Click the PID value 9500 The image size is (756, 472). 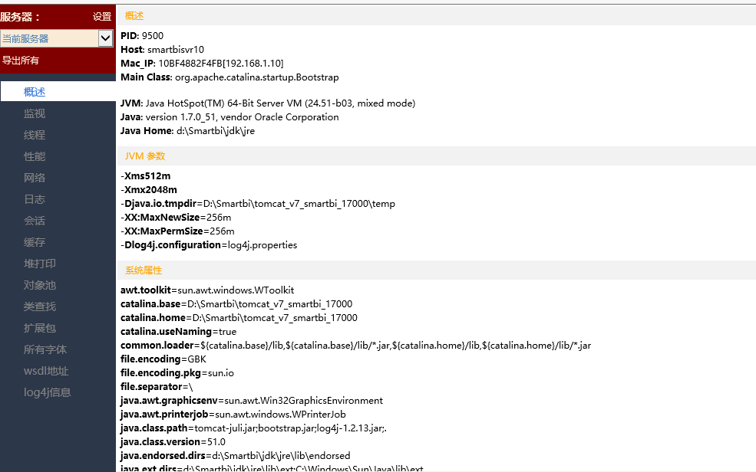[x=153, y=35]
